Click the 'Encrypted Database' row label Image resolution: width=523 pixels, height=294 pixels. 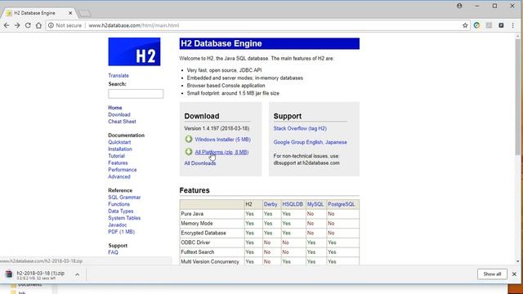point(203,233)
